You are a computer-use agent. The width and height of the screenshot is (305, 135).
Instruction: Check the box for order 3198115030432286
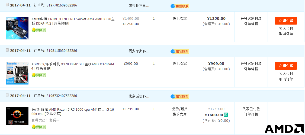click(x=7, y=50)
